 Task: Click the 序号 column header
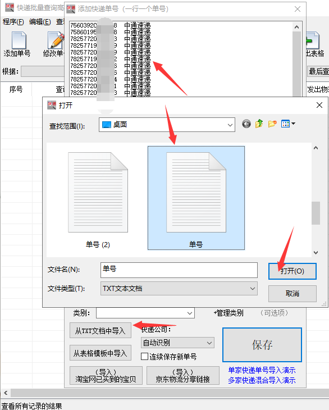(16, 89)
